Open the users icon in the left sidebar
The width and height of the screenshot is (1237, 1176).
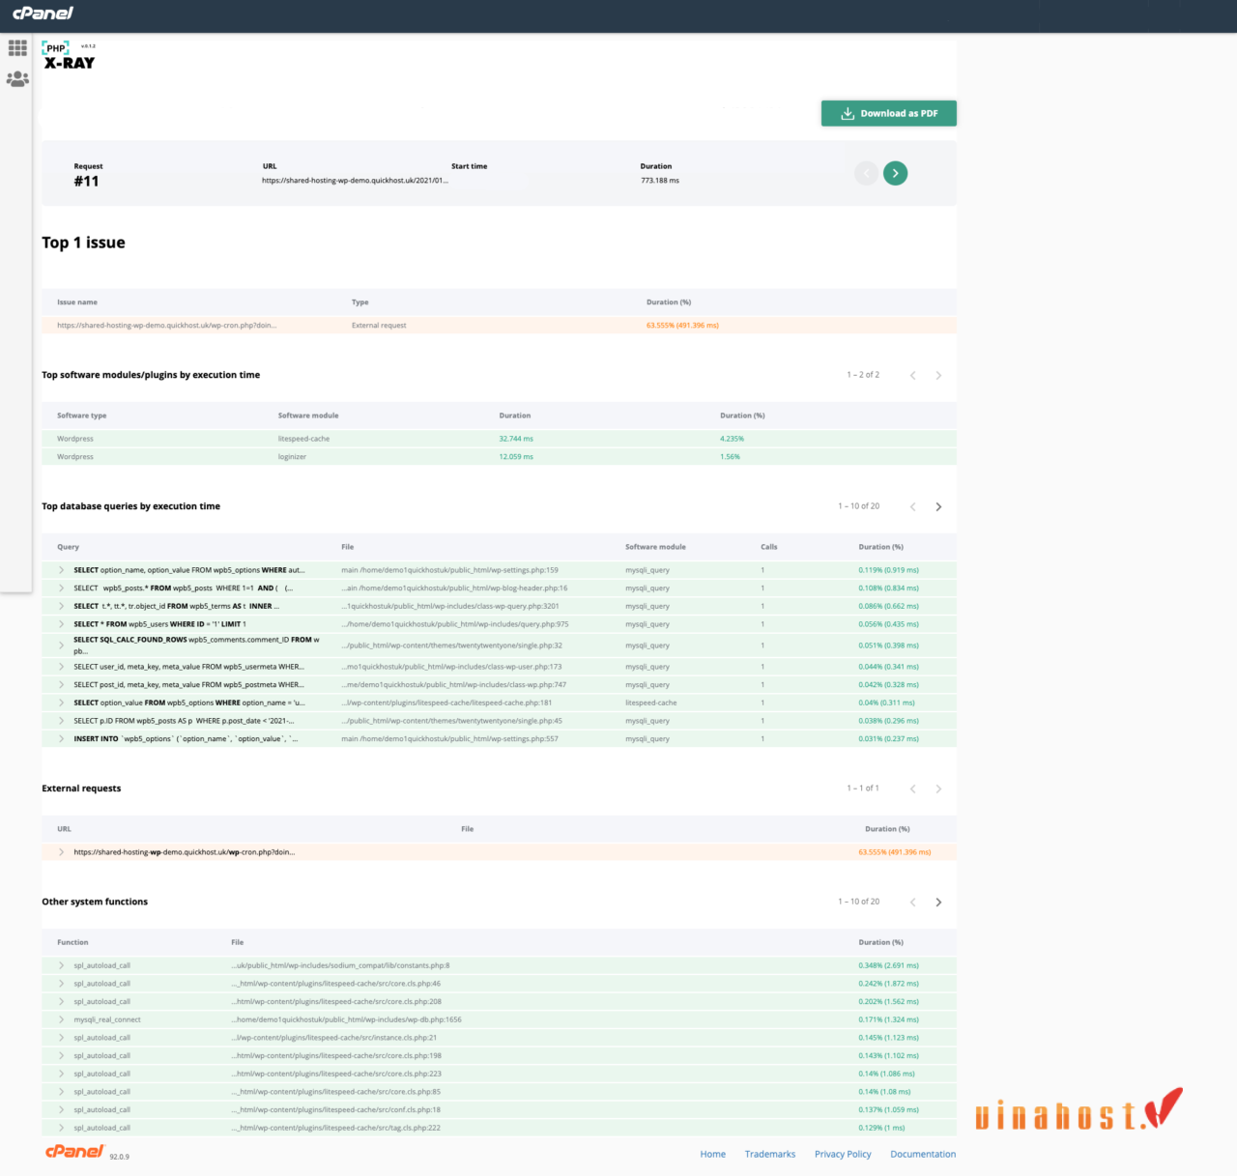[x=17, y=79]
